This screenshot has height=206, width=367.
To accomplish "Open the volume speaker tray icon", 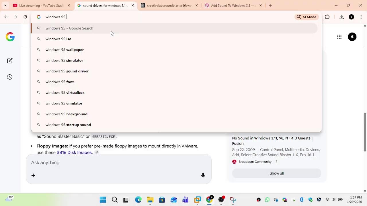I will [x=333, y=200].
